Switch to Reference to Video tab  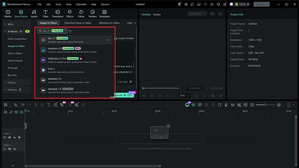pos(109,23)
